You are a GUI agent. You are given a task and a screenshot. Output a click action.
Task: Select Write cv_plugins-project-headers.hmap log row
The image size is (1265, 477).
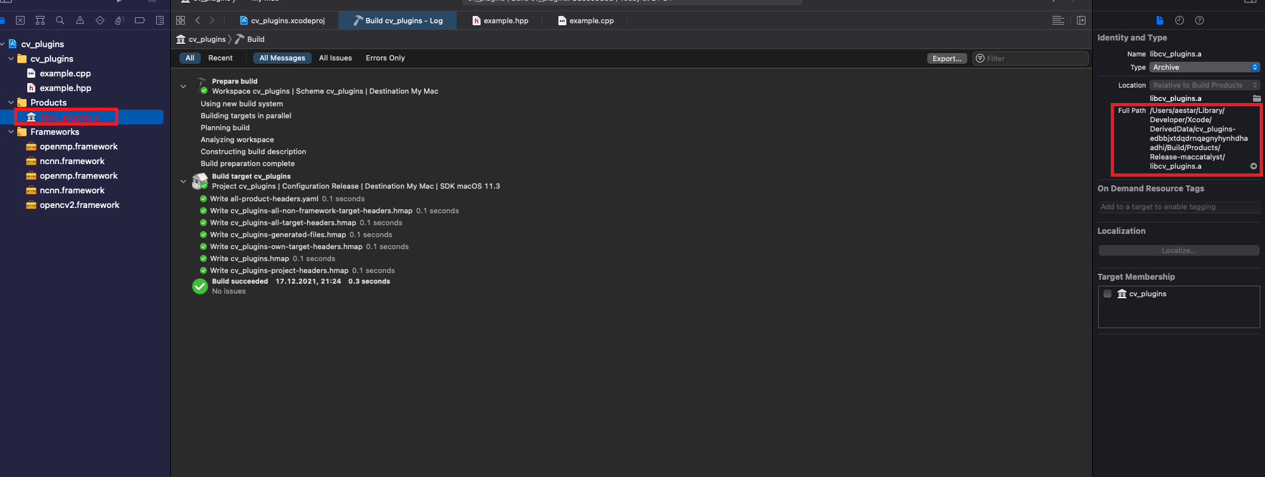point(302,270)
